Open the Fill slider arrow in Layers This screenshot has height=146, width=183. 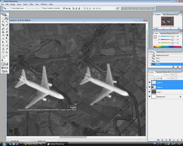tap(176, 78)
